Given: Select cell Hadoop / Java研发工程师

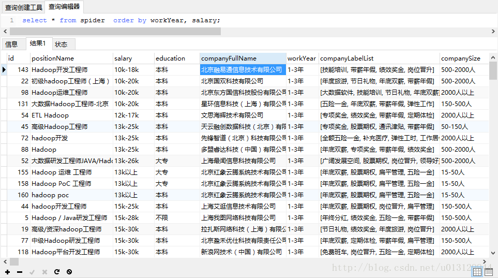Looking at the screenshot, I should tap(71, 218).
